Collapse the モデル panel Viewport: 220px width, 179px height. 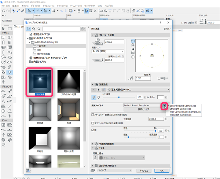click(x=93, y=148)
